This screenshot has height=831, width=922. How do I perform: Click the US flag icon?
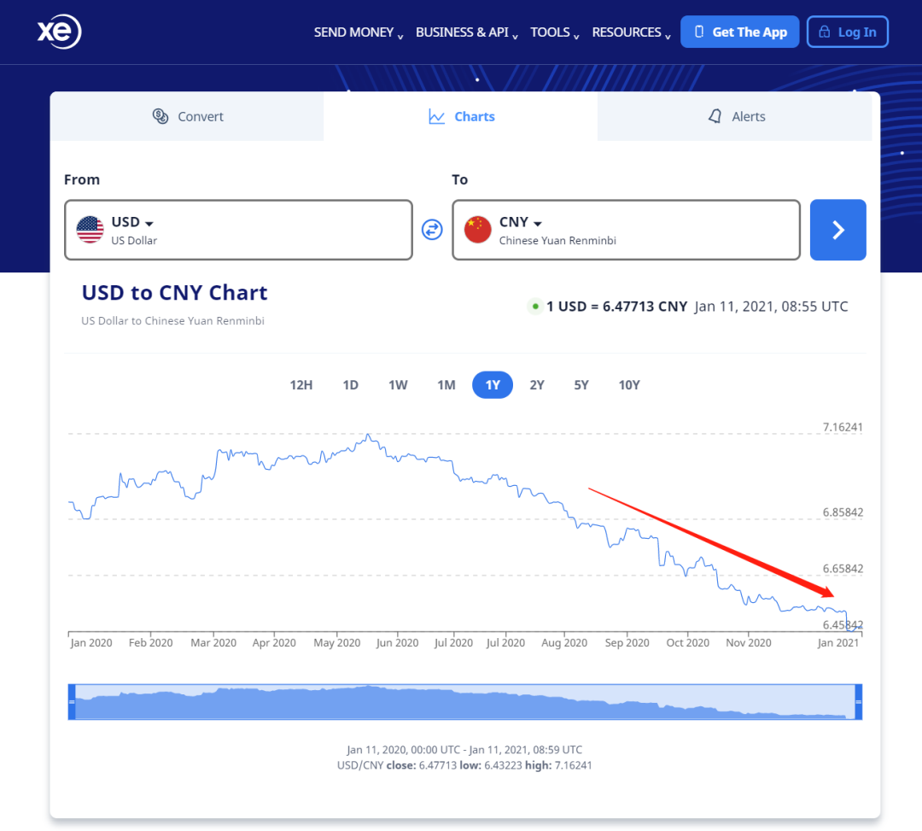click(90, 230)
